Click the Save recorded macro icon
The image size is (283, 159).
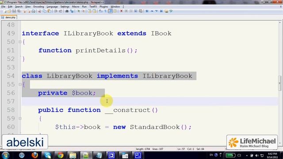[141, 11]
